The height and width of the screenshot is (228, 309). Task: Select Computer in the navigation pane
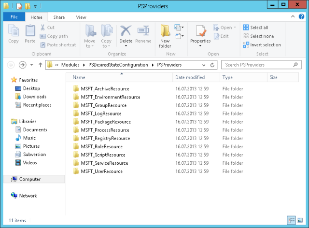point(34,179)
